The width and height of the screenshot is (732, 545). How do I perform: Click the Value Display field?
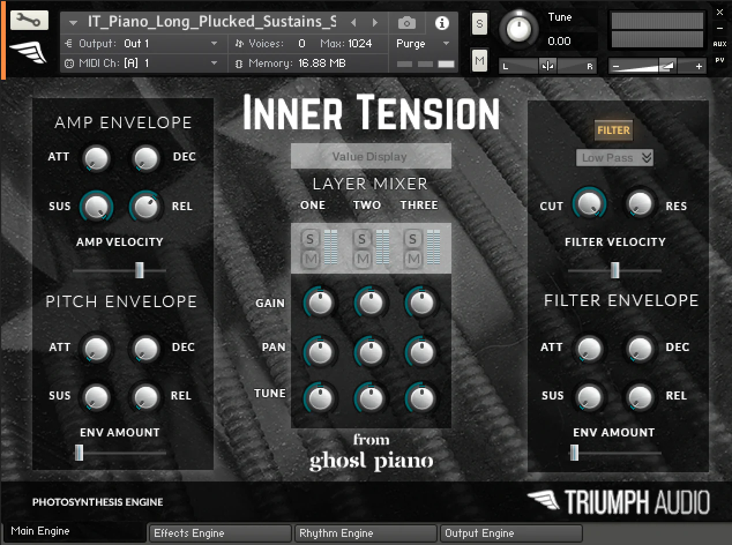[x=371, y=156]
